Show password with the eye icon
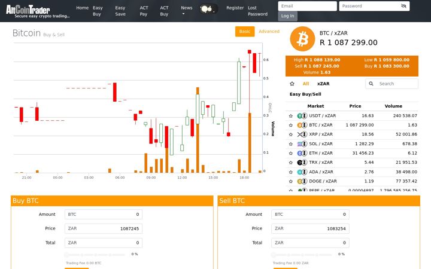 click(x=403, y=6)
